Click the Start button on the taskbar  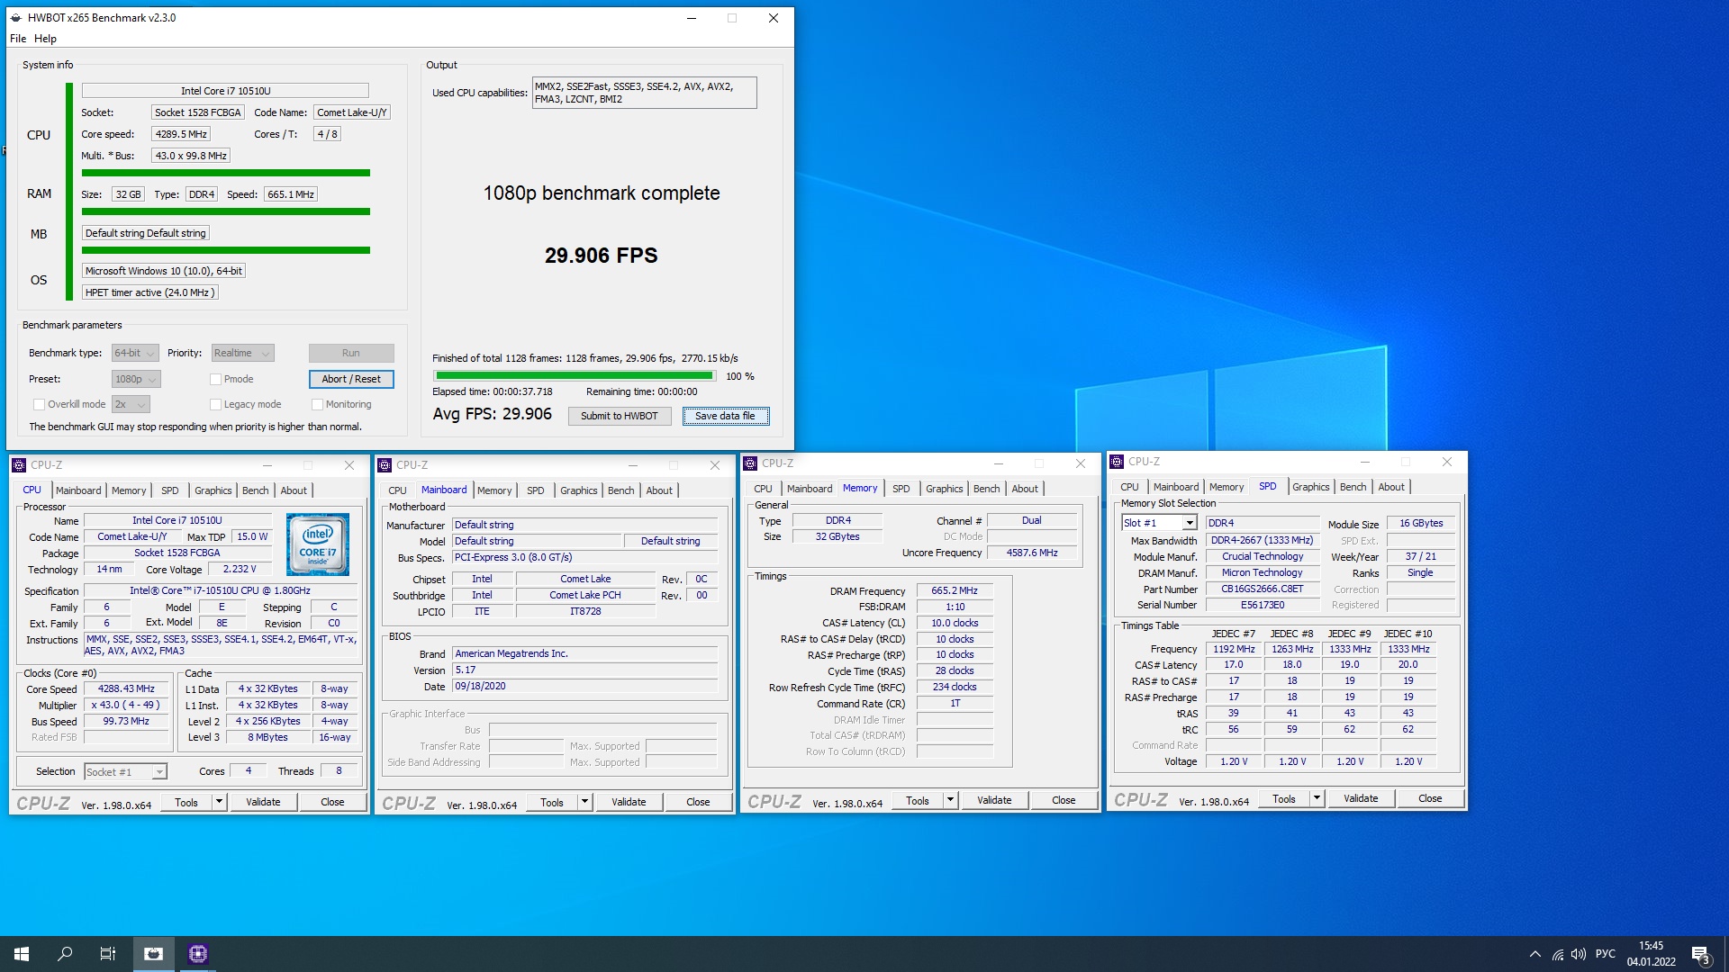pyautogui.click(x=22, y=954)
